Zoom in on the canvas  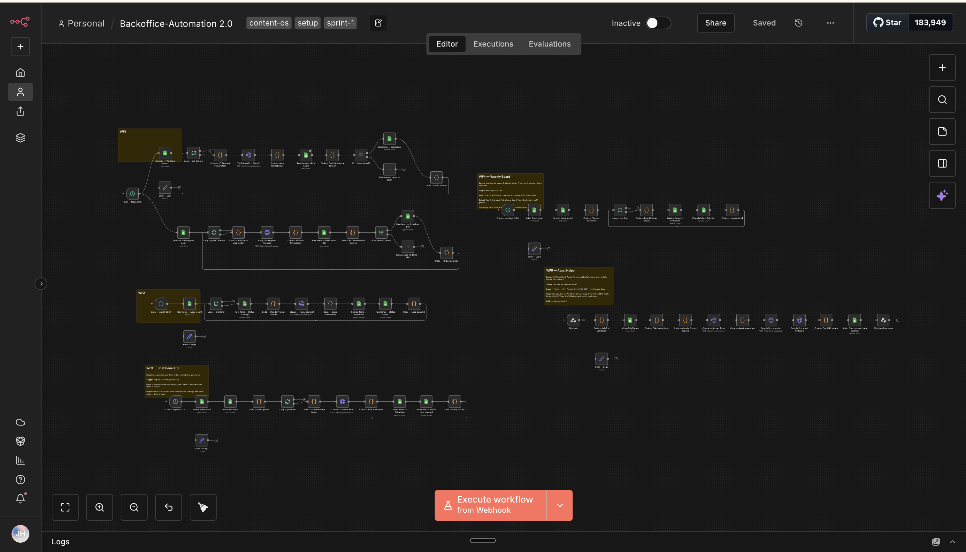(x=99, y=507)
